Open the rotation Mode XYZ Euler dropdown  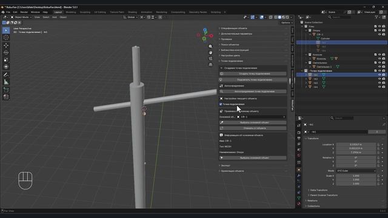pyautogui.click(x=356, y=171)
